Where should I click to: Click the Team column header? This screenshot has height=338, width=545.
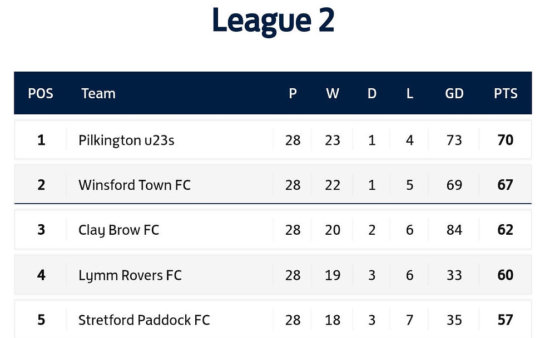pos(98,93)
